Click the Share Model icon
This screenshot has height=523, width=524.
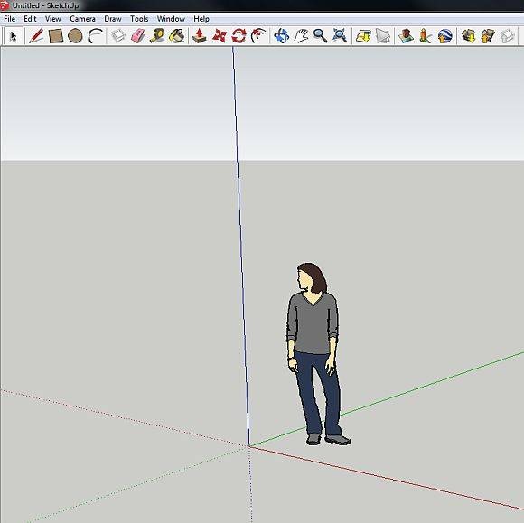coord(488,36)
